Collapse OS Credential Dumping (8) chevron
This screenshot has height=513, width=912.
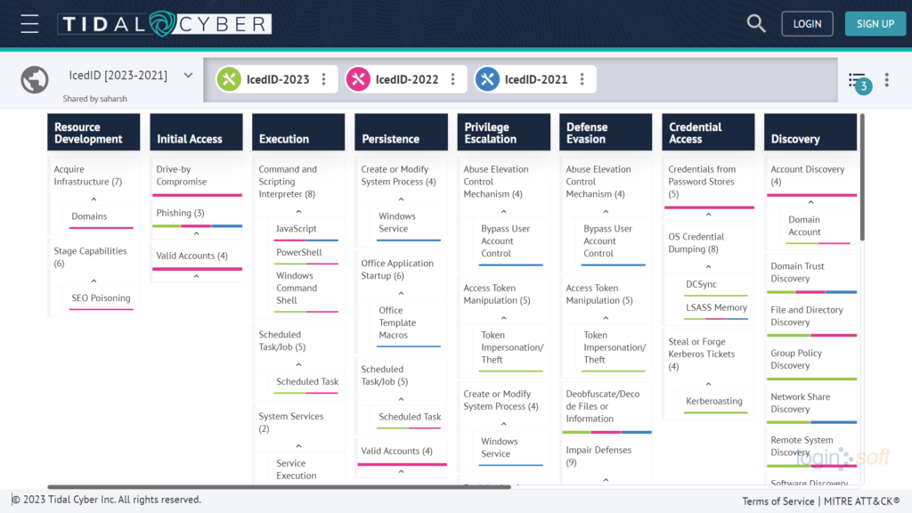click(708, 267)
